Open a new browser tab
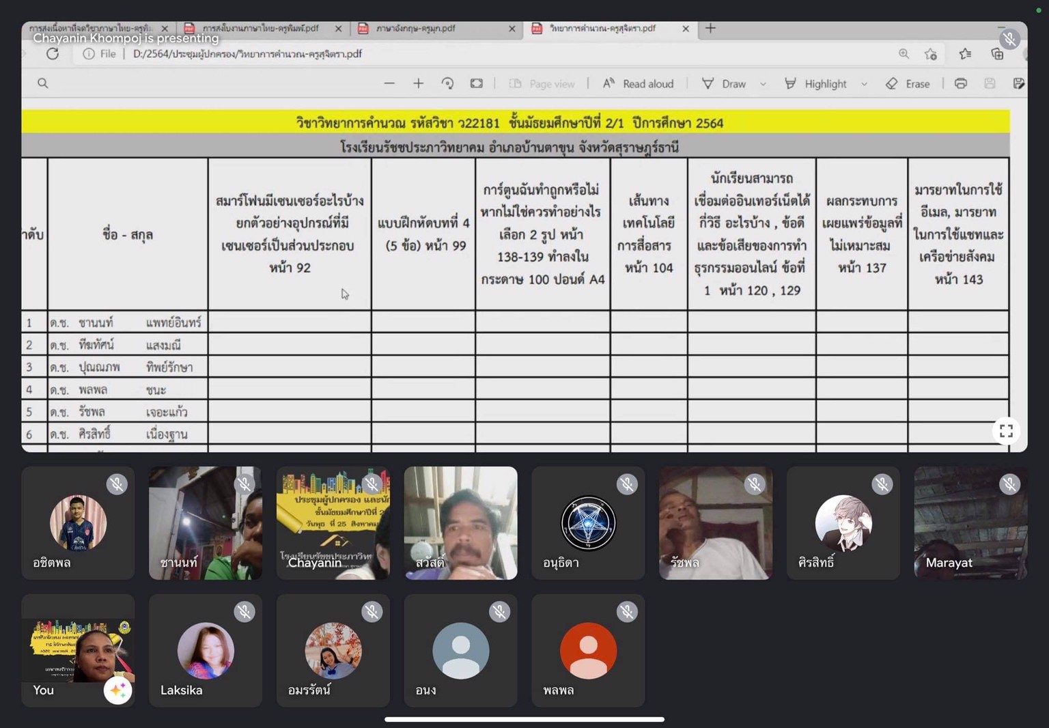Viewport: 1049px width, 728px height. 710,29
